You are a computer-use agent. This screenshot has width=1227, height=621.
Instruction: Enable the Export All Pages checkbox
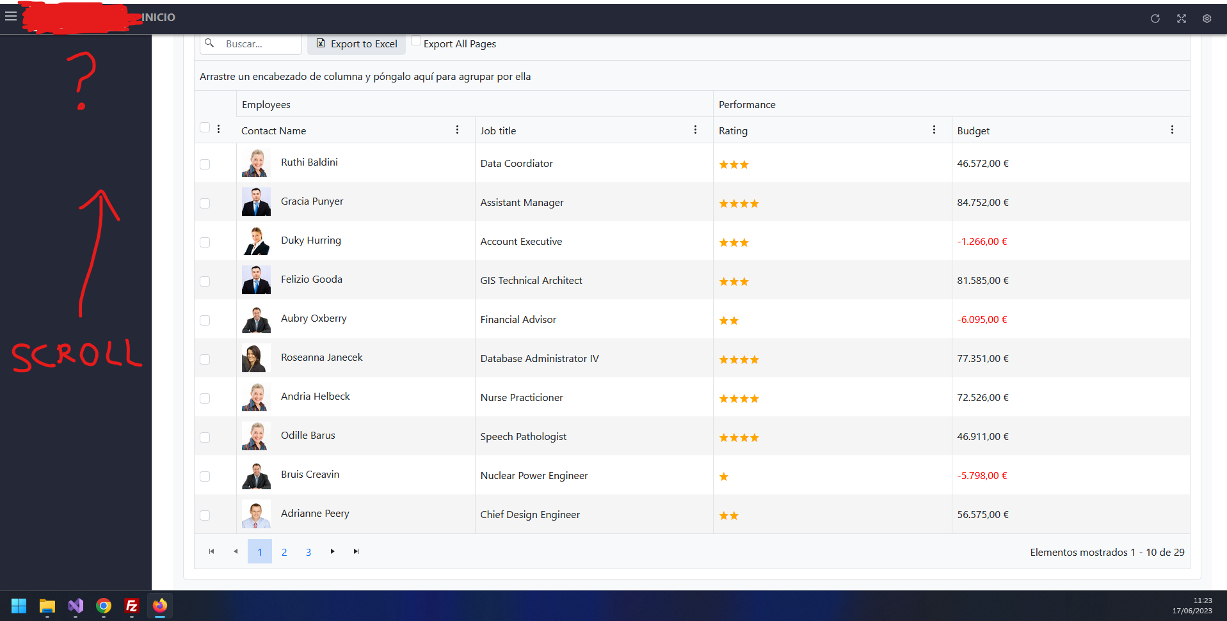(416, 41)
